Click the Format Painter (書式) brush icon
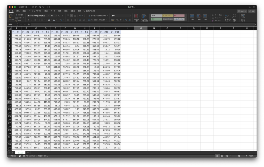Image resolution: width=264 pixels, height=167 pixels. (x=16, y=20)
